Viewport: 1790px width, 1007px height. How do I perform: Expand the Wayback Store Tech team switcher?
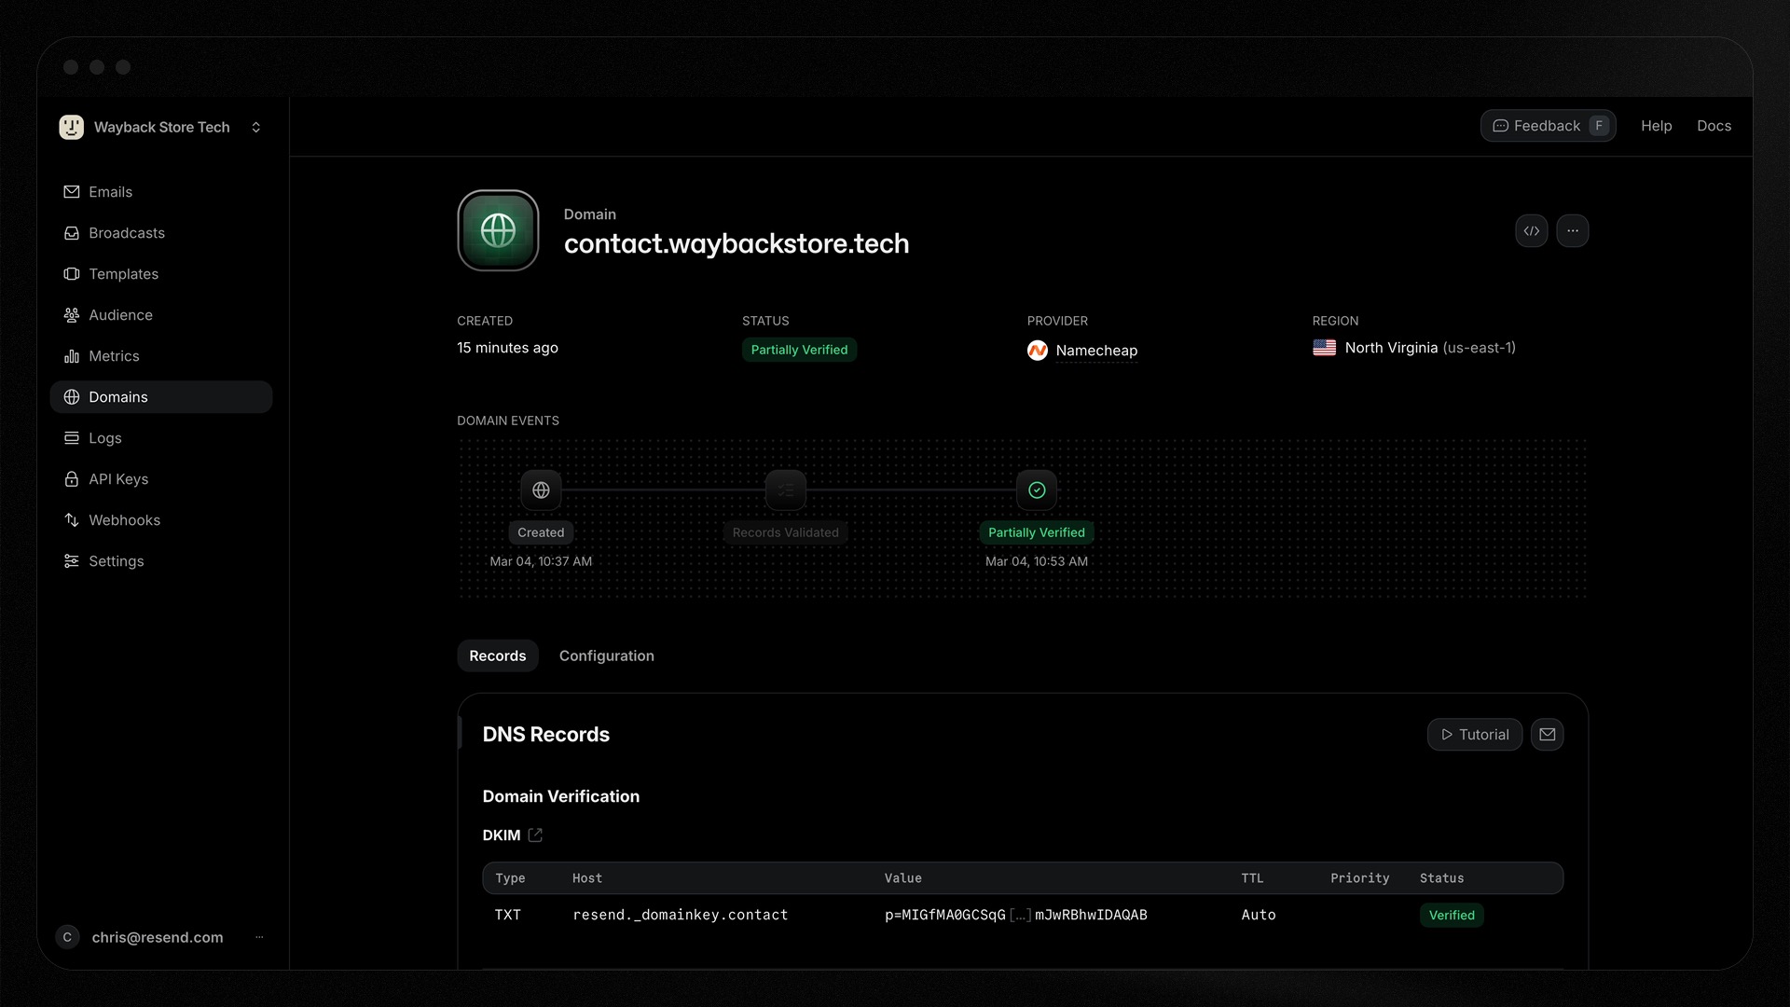(255, 128)
